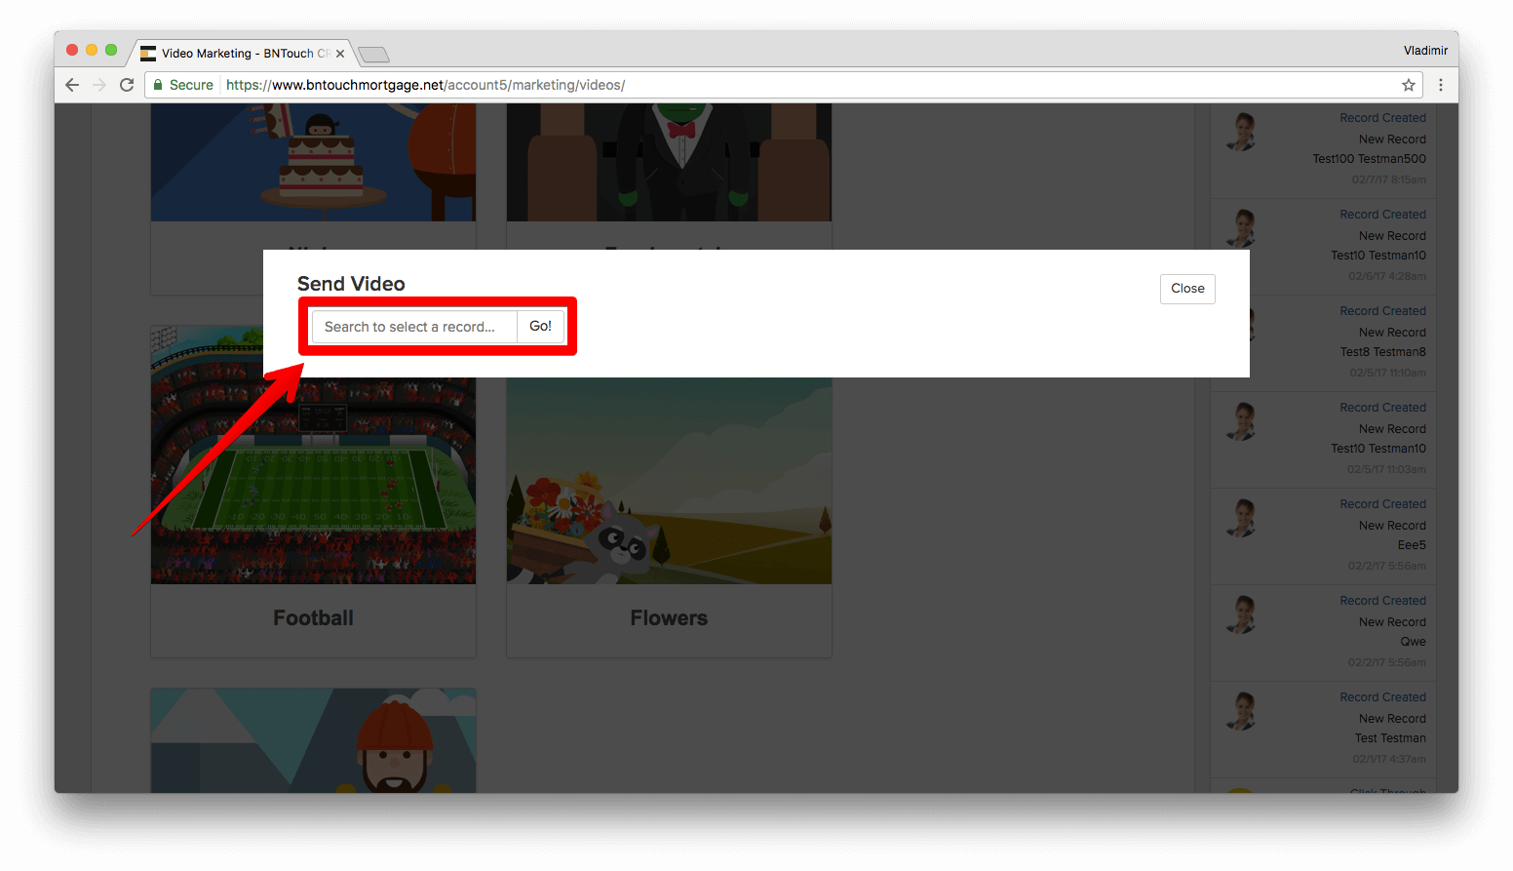Viewport: 1513px width, 871px height.
Task: Open Chrome three-dot menu
Action: pyautogui.click(x=1441, y=85)
